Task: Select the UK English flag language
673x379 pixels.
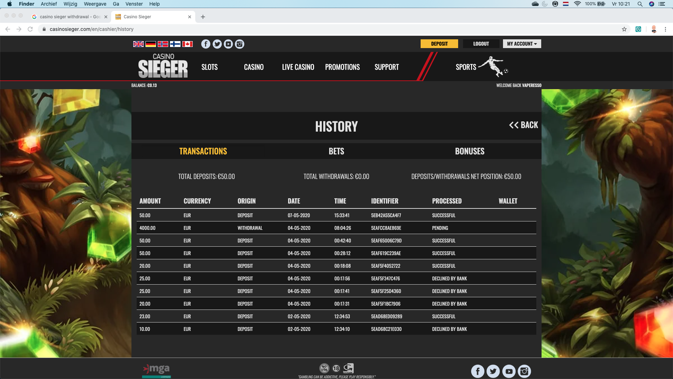Action: tap(138, 44)
